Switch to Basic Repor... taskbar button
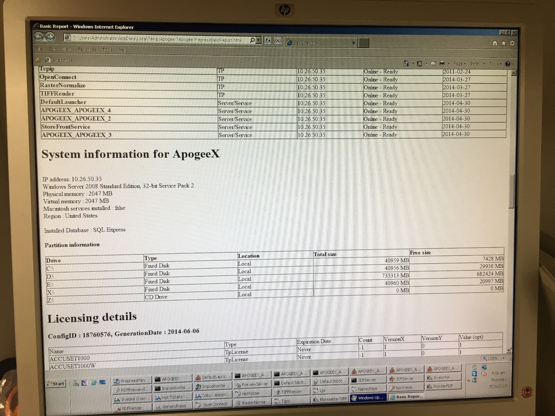 coord(407,397)
